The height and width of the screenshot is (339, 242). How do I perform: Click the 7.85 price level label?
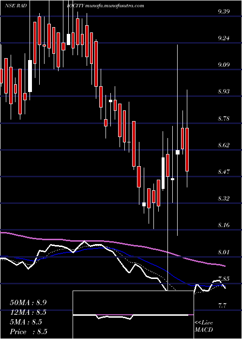coord(225,278)
